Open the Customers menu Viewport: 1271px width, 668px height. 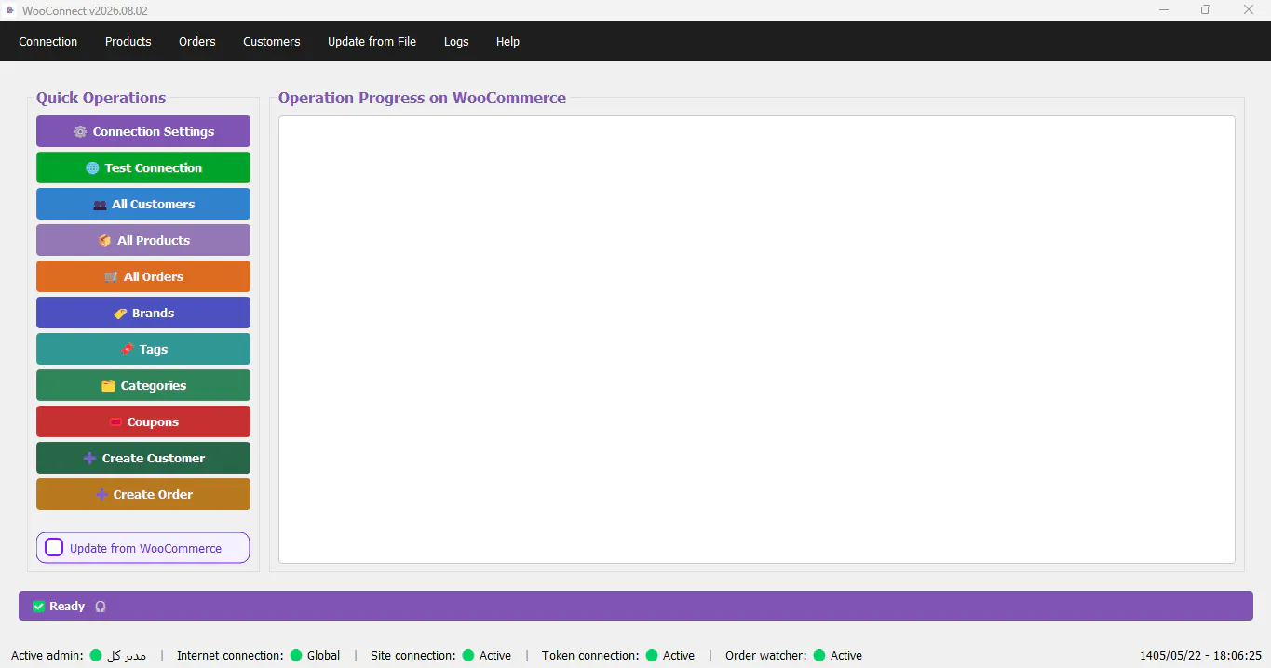pos(272,42)
